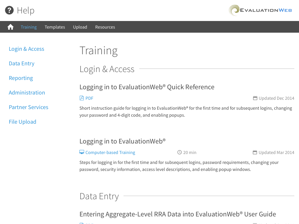Open Partner Services sidebar link

point(29,107)
